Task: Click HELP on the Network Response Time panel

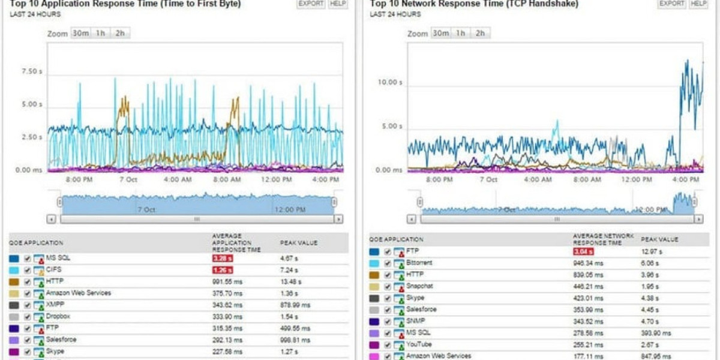Action: tap(698, 4)
